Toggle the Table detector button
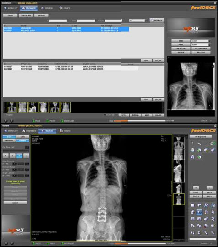This screenshot has width=218, height=247. click(x=23, y=137)
